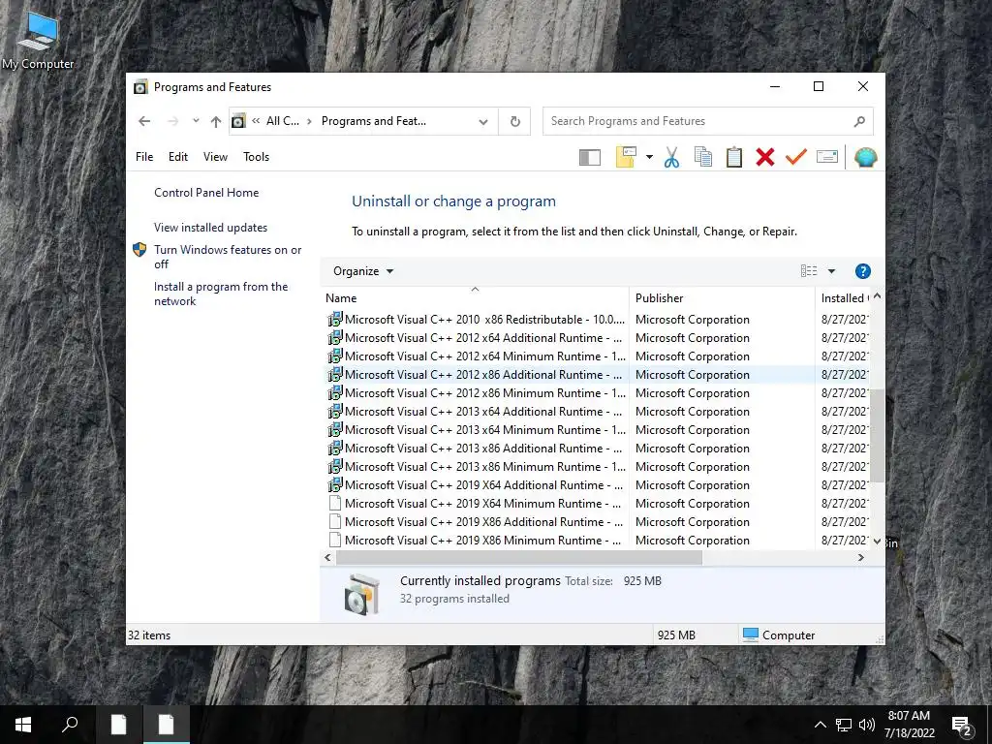This screenshot has height=744, width=992.
Task: Toggle the navigation pane toolbar icon
Action: (x=590, y=157)
